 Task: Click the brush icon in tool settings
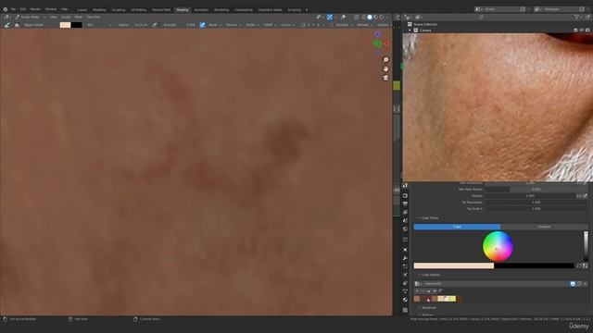[x=6, y=25]
